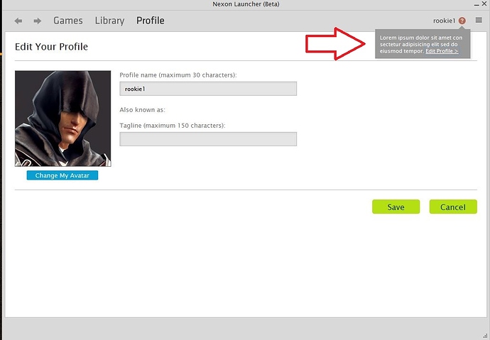Switch to the Library tab
490x340 pixels.
(x=109, y=21)
